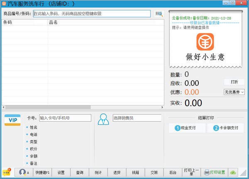
Task: Click the window resize grip corner
Action: click(x=243, y=173)
